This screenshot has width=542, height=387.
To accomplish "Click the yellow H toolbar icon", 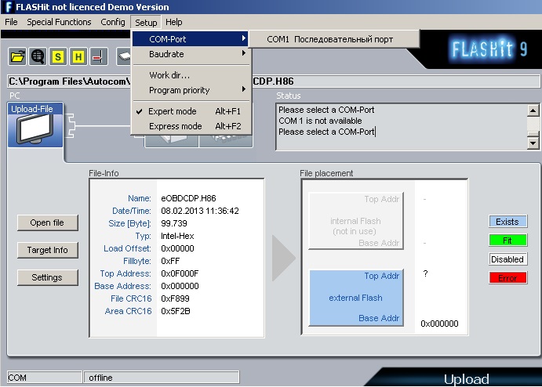I will click(78, 56).
